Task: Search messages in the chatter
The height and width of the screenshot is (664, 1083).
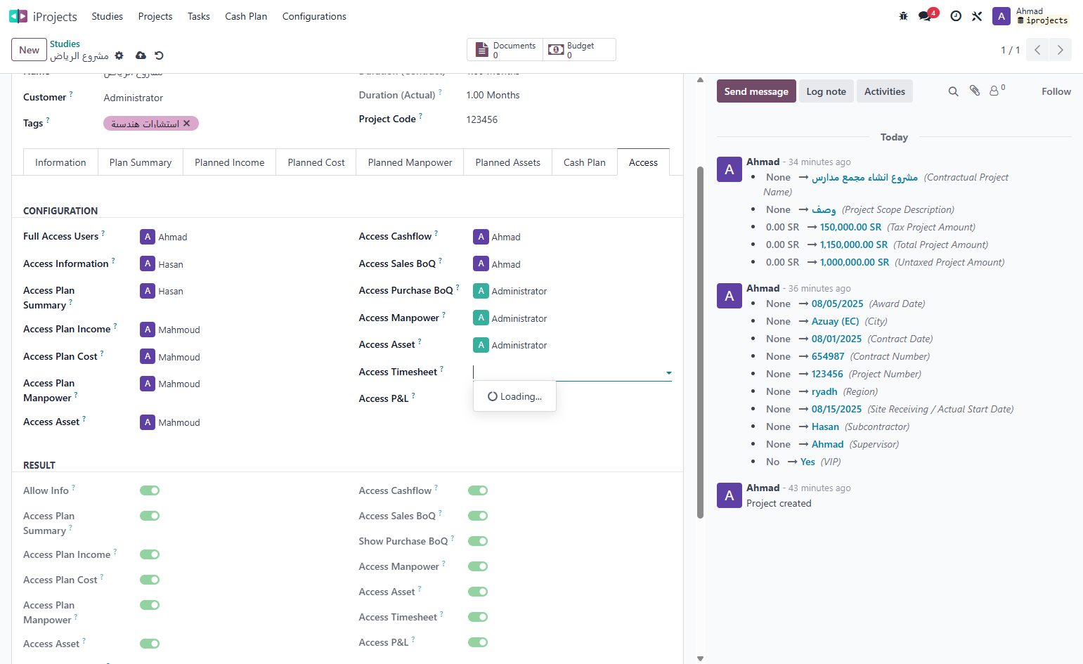Action: (954, 91)
